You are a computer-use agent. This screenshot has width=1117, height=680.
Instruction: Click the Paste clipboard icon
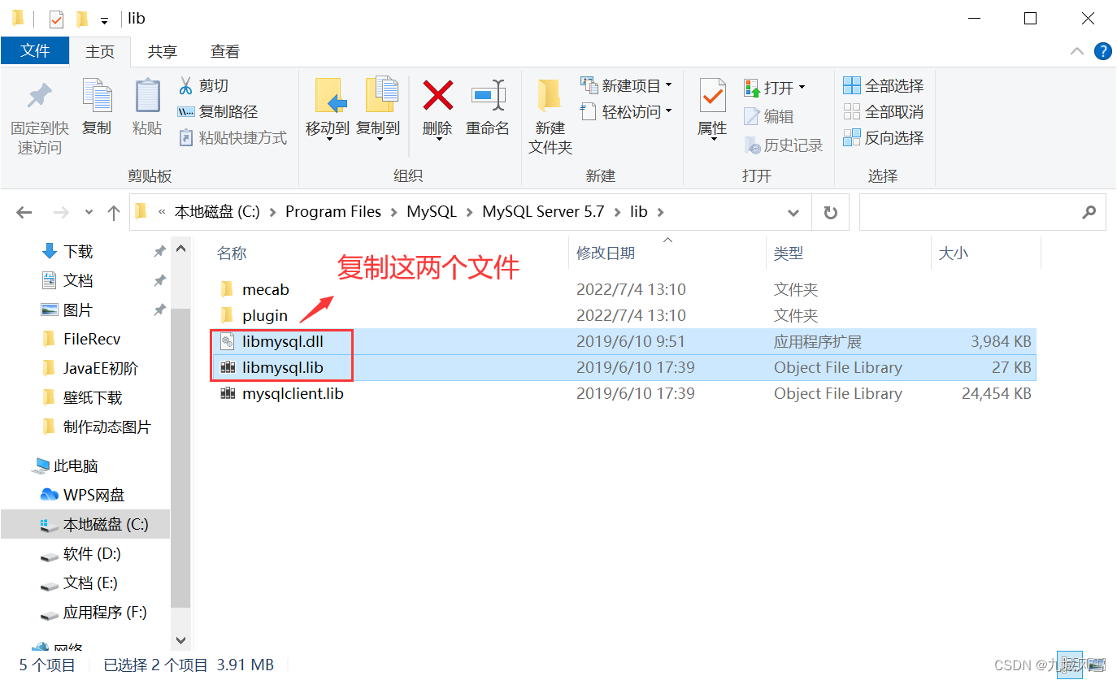(147, 97)
